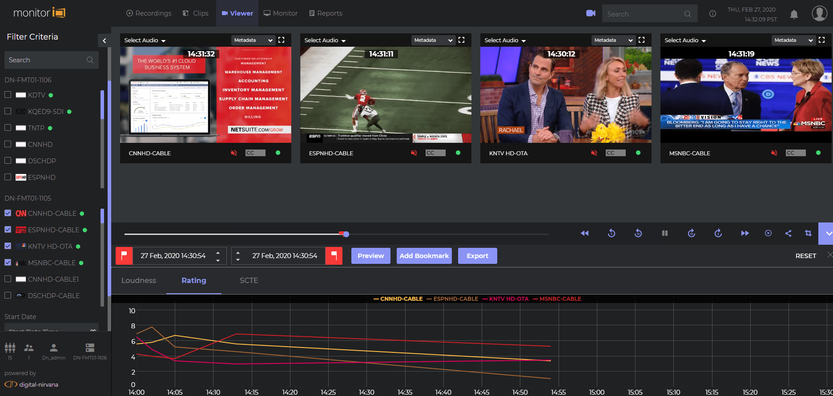Image resolution: width=833 pixels, height=396 pixels.
Task: Click the camera icon in the header
Action: click(591, 13)
